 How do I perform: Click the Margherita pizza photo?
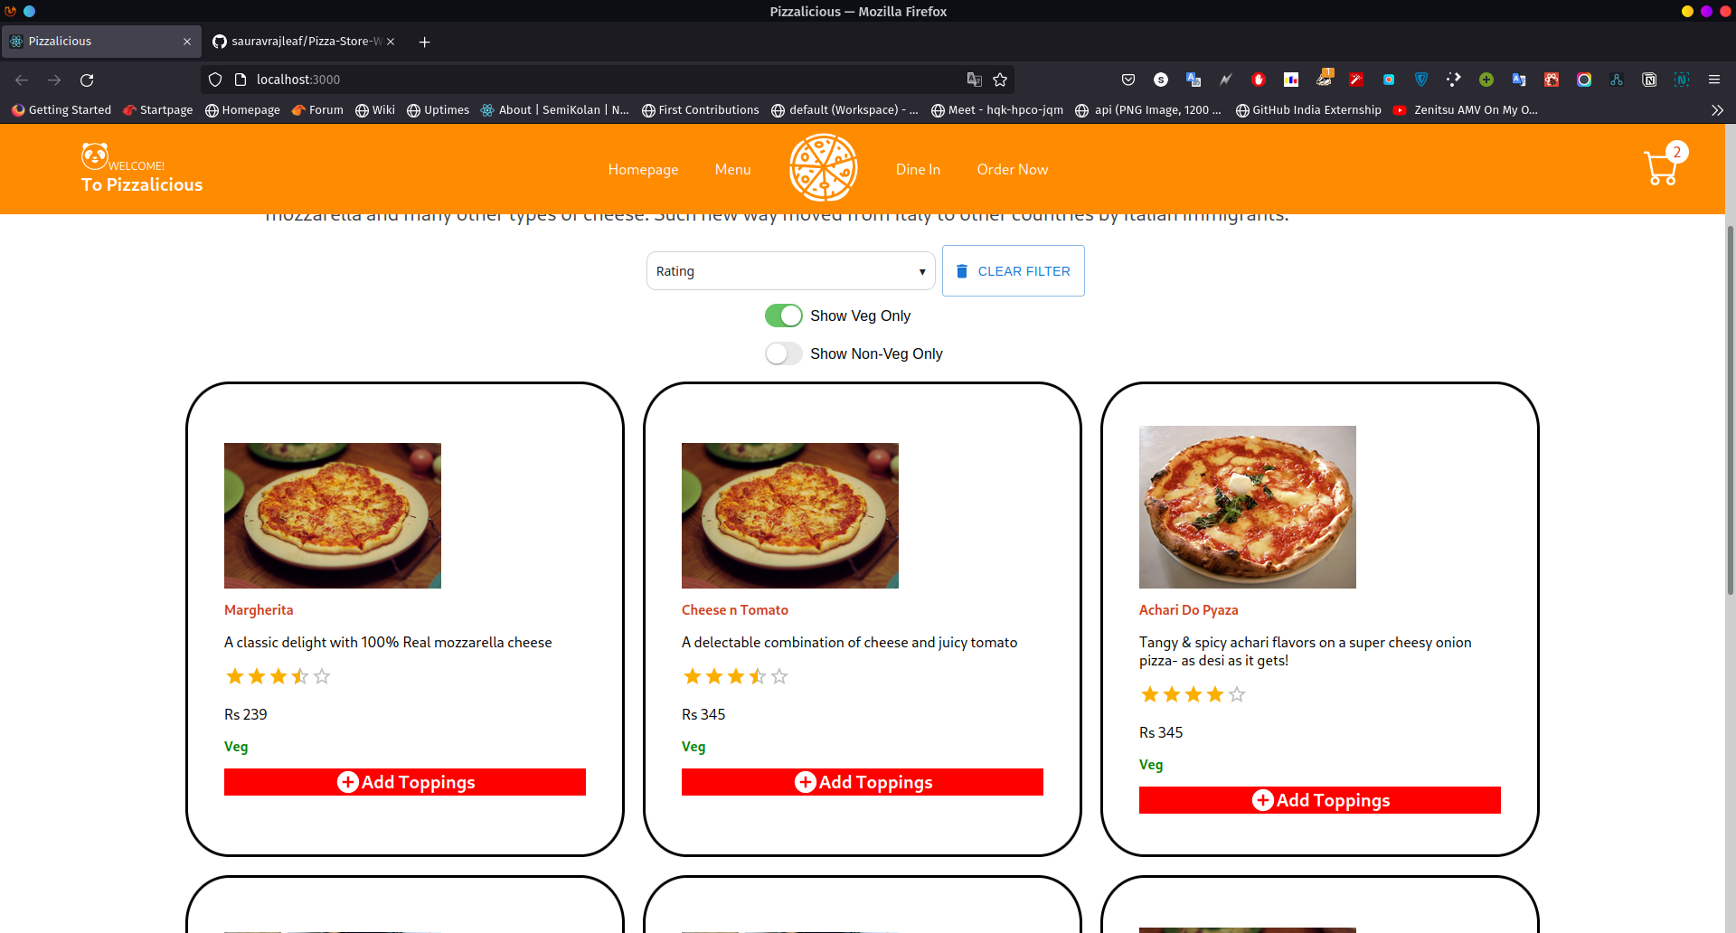point(333,515)
